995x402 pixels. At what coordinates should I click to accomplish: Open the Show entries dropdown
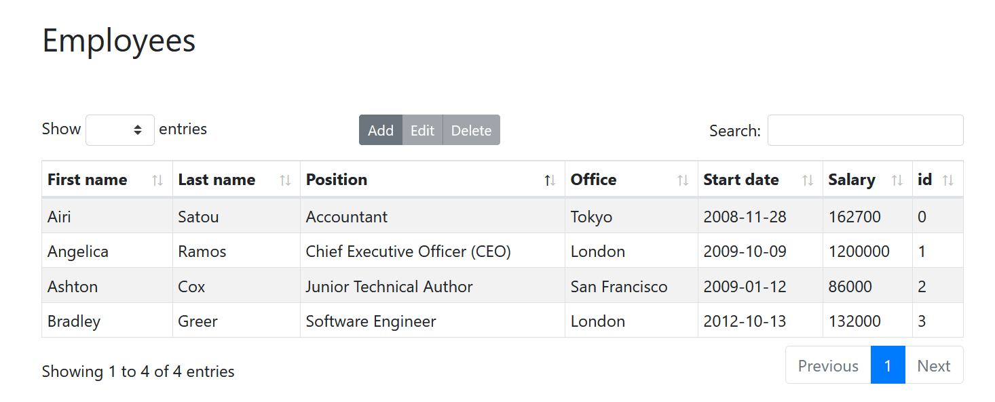pos(120,129)
